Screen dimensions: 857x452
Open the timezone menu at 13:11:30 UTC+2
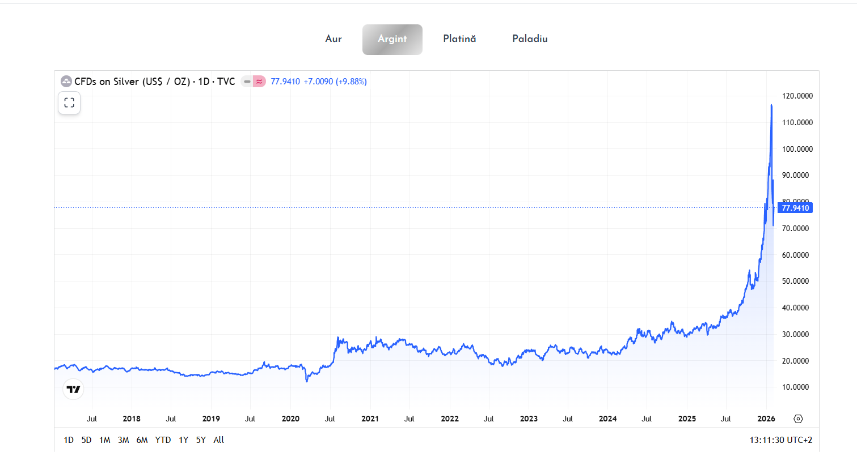point(781,440)
